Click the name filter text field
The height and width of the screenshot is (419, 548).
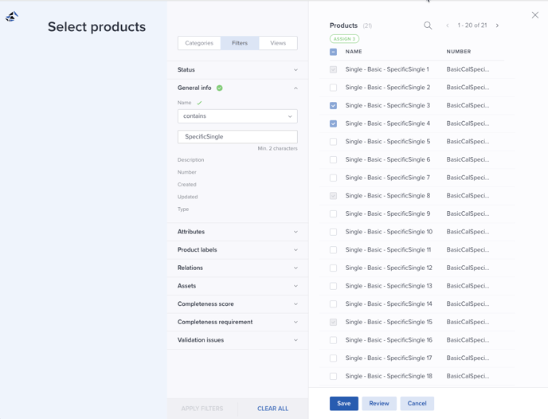click(237, 137)
